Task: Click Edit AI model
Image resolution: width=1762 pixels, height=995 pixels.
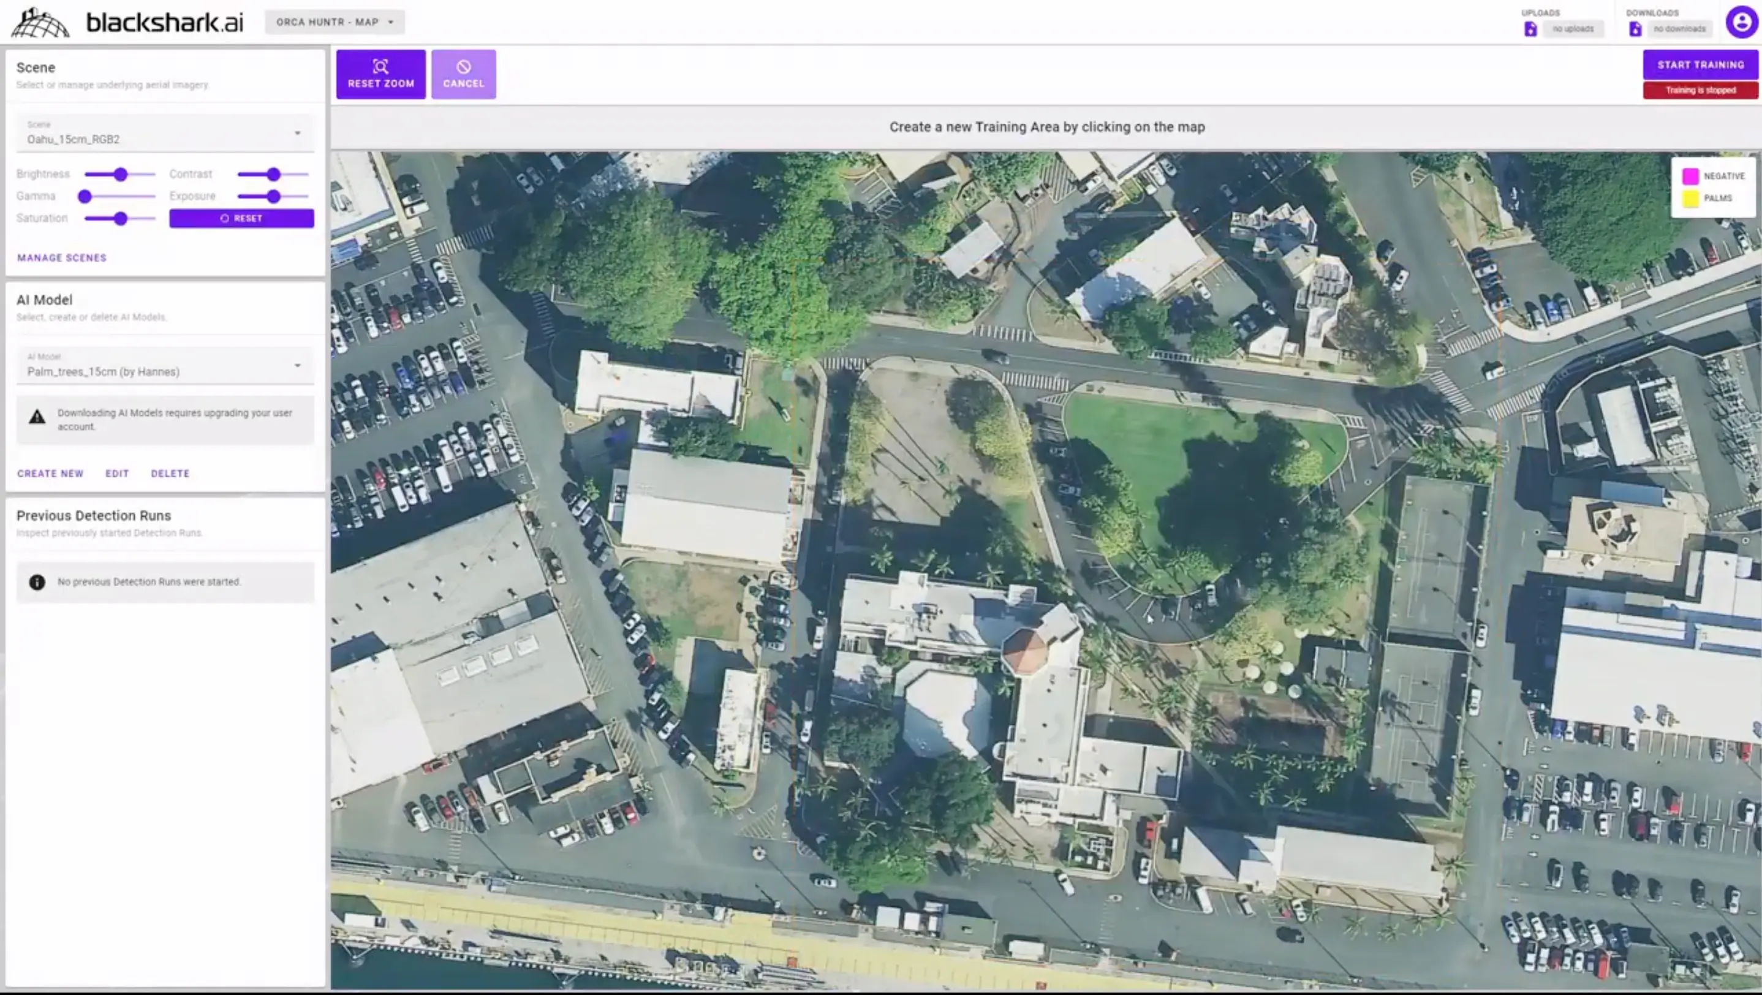Action: click(117, 473)
